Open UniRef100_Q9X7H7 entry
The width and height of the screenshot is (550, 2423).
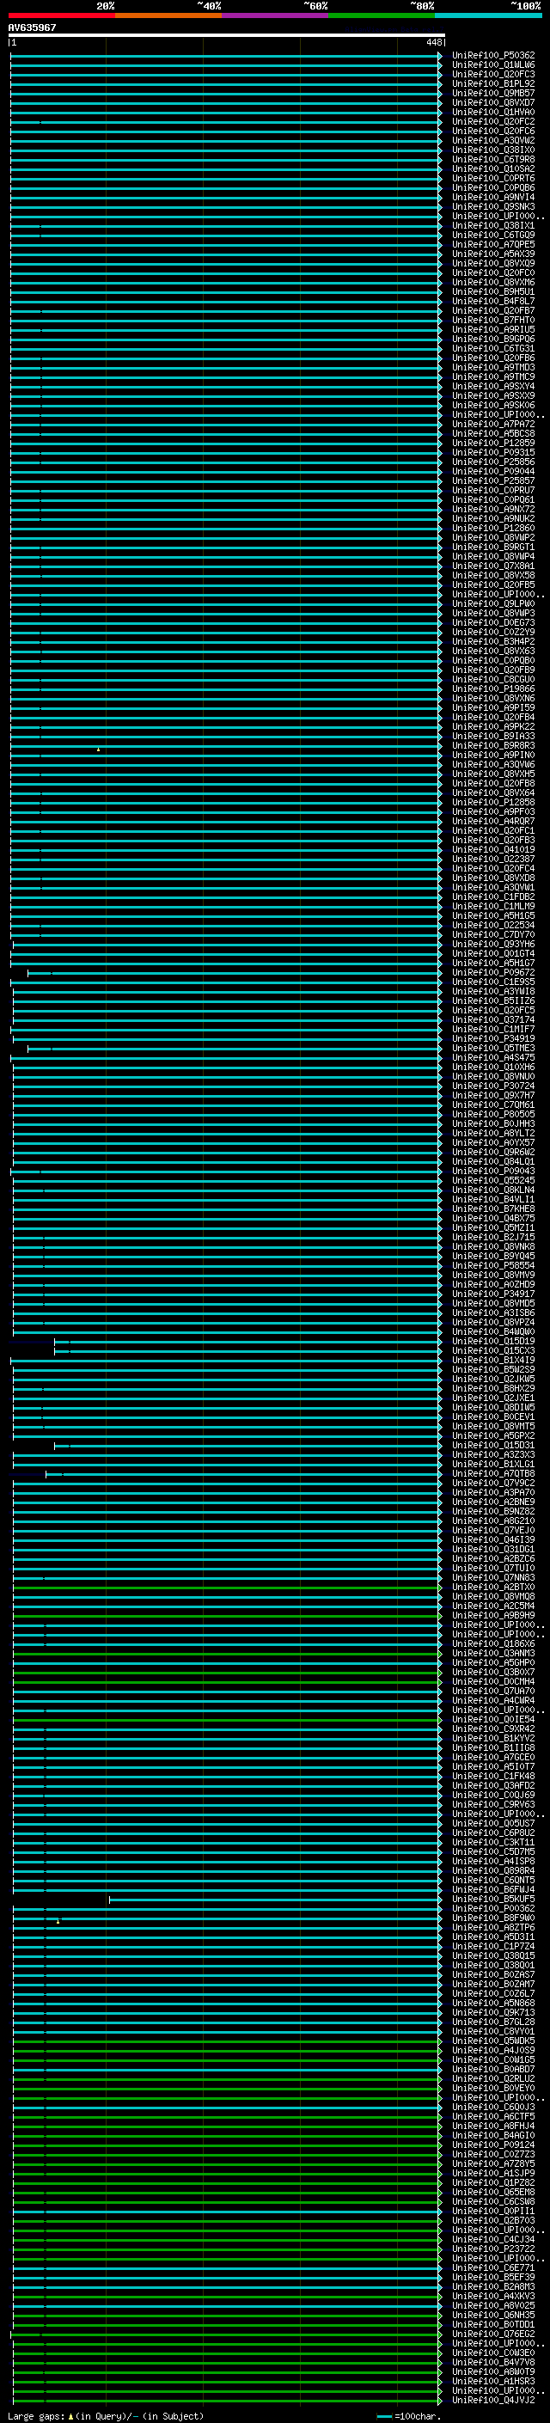pos(493,1096)
